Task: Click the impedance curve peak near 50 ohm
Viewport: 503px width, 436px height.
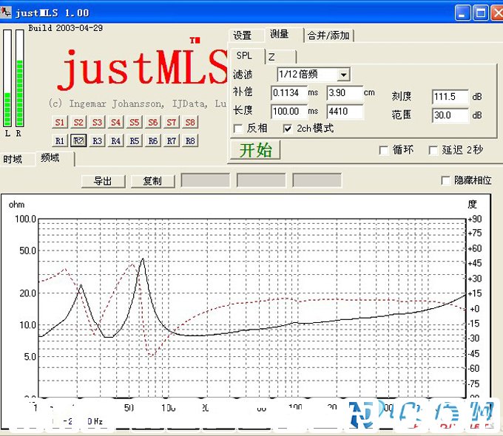Action: (143, 259)
